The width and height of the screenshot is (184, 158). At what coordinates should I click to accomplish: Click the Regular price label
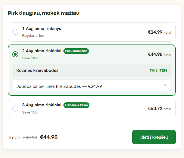[x=33, y=36]
